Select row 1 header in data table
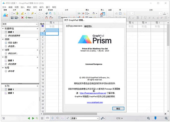This screenshot has height=122, width=170. [x=42, y=33]
